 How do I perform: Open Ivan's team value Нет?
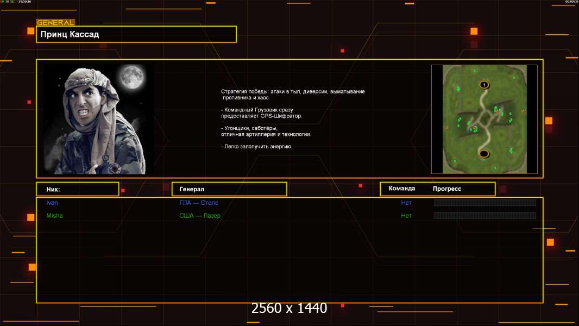click(x=406, y=203)
